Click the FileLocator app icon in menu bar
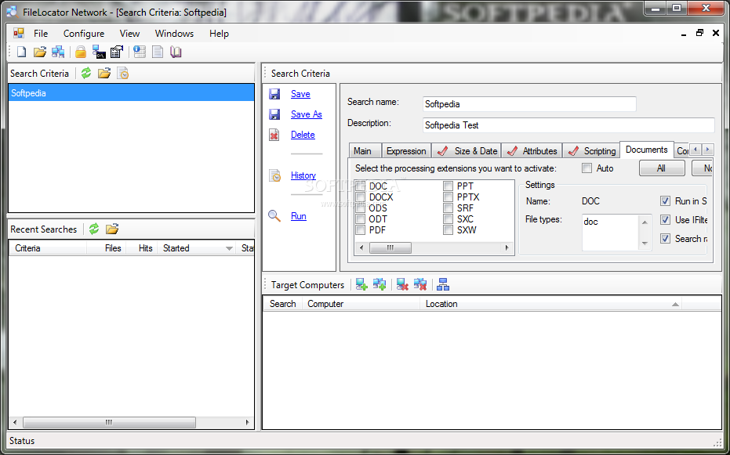The height and width of the screenshot is (455, 730). 19,34
